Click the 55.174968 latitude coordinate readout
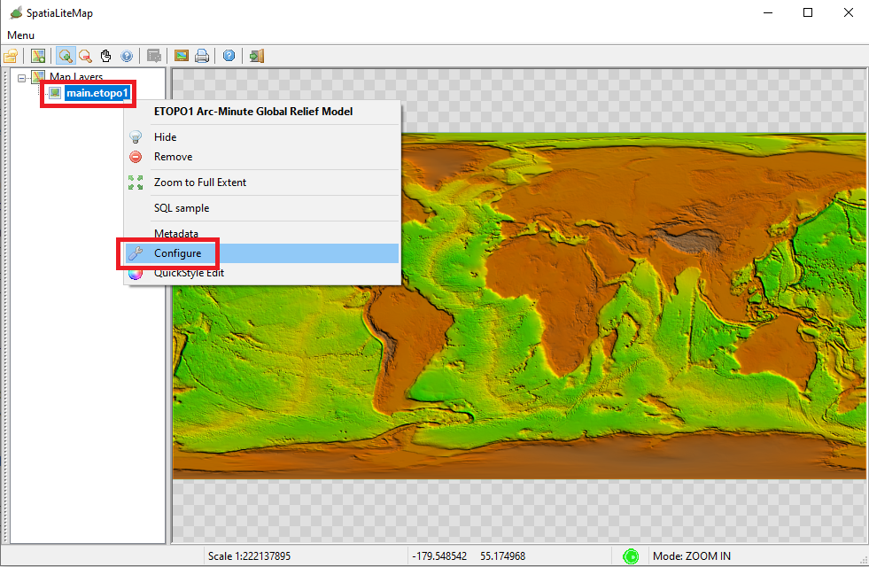This screenshot has height=567, width=869. 502,555
